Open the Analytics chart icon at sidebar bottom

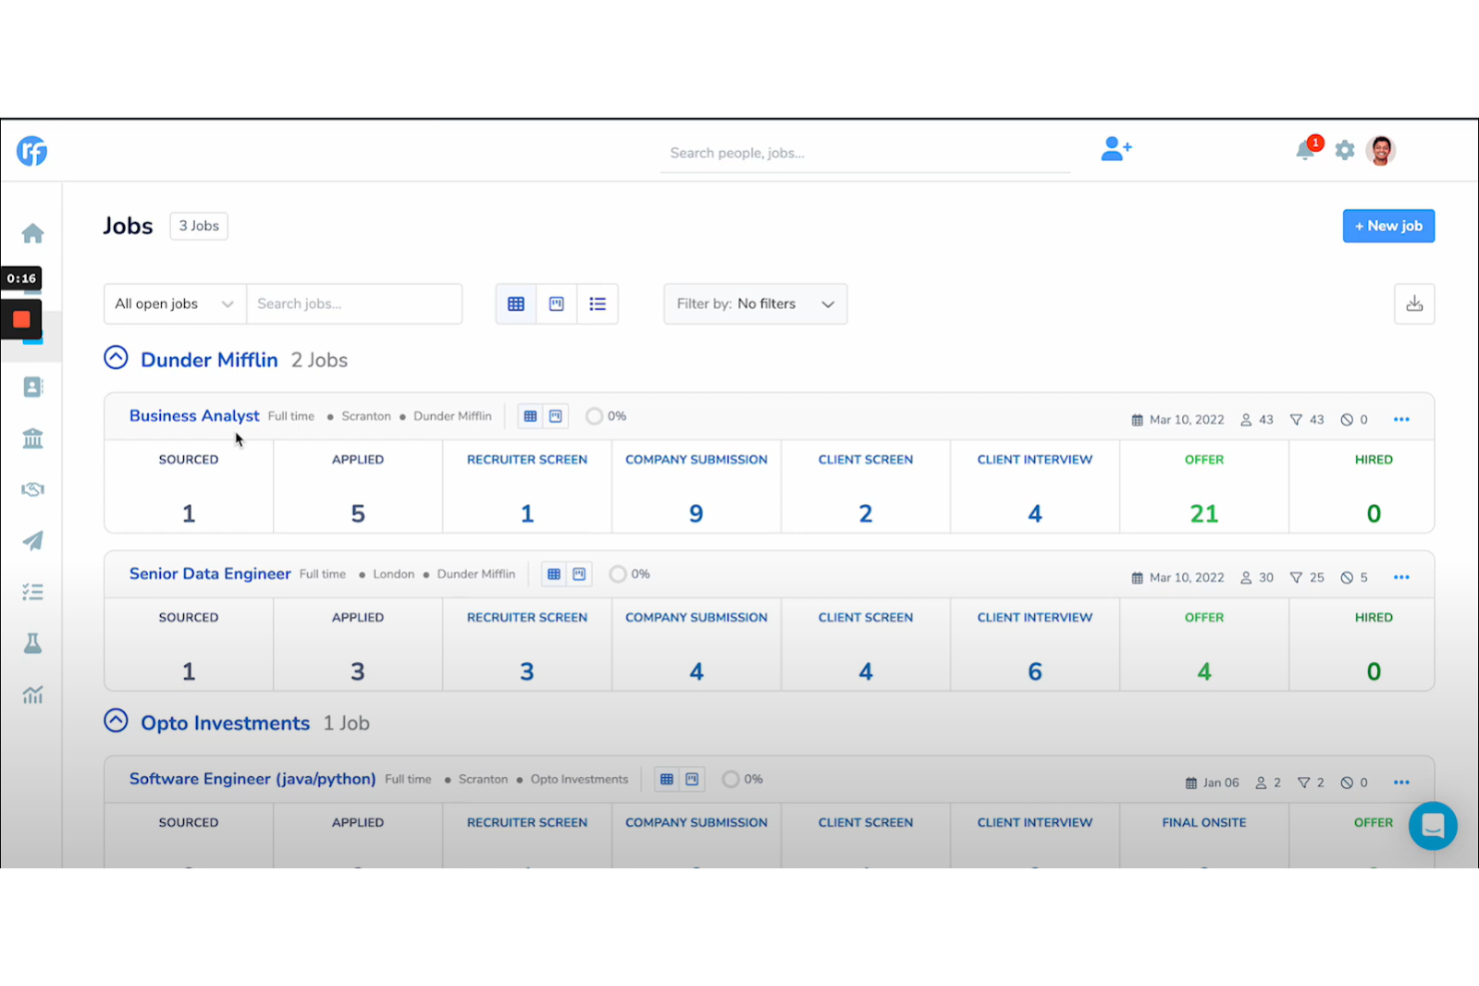(x=32, y=695)
